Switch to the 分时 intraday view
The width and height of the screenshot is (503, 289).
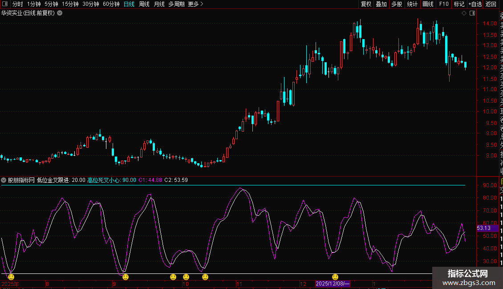[17, 4]
